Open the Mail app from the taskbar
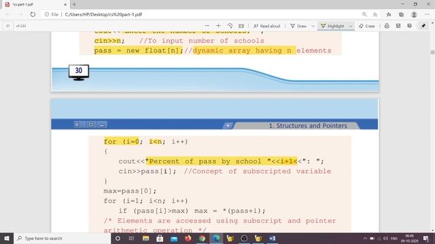The image size is (435, 244). [174, 238]
